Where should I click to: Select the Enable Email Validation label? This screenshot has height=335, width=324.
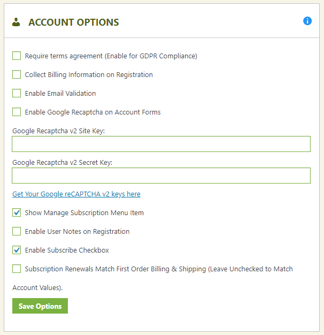[x=60, y=93]
